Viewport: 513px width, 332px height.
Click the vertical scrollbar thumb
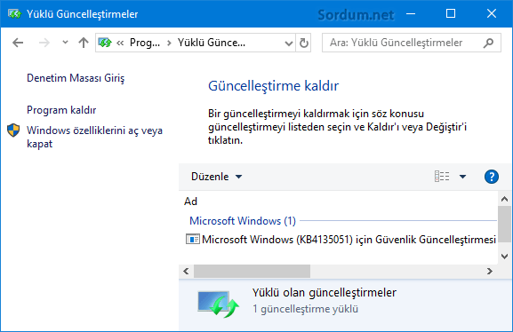tap(504, 224)
